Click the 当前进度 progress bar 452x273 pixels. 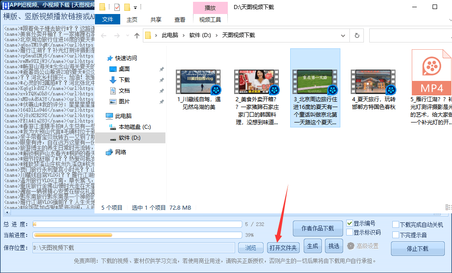137,235
